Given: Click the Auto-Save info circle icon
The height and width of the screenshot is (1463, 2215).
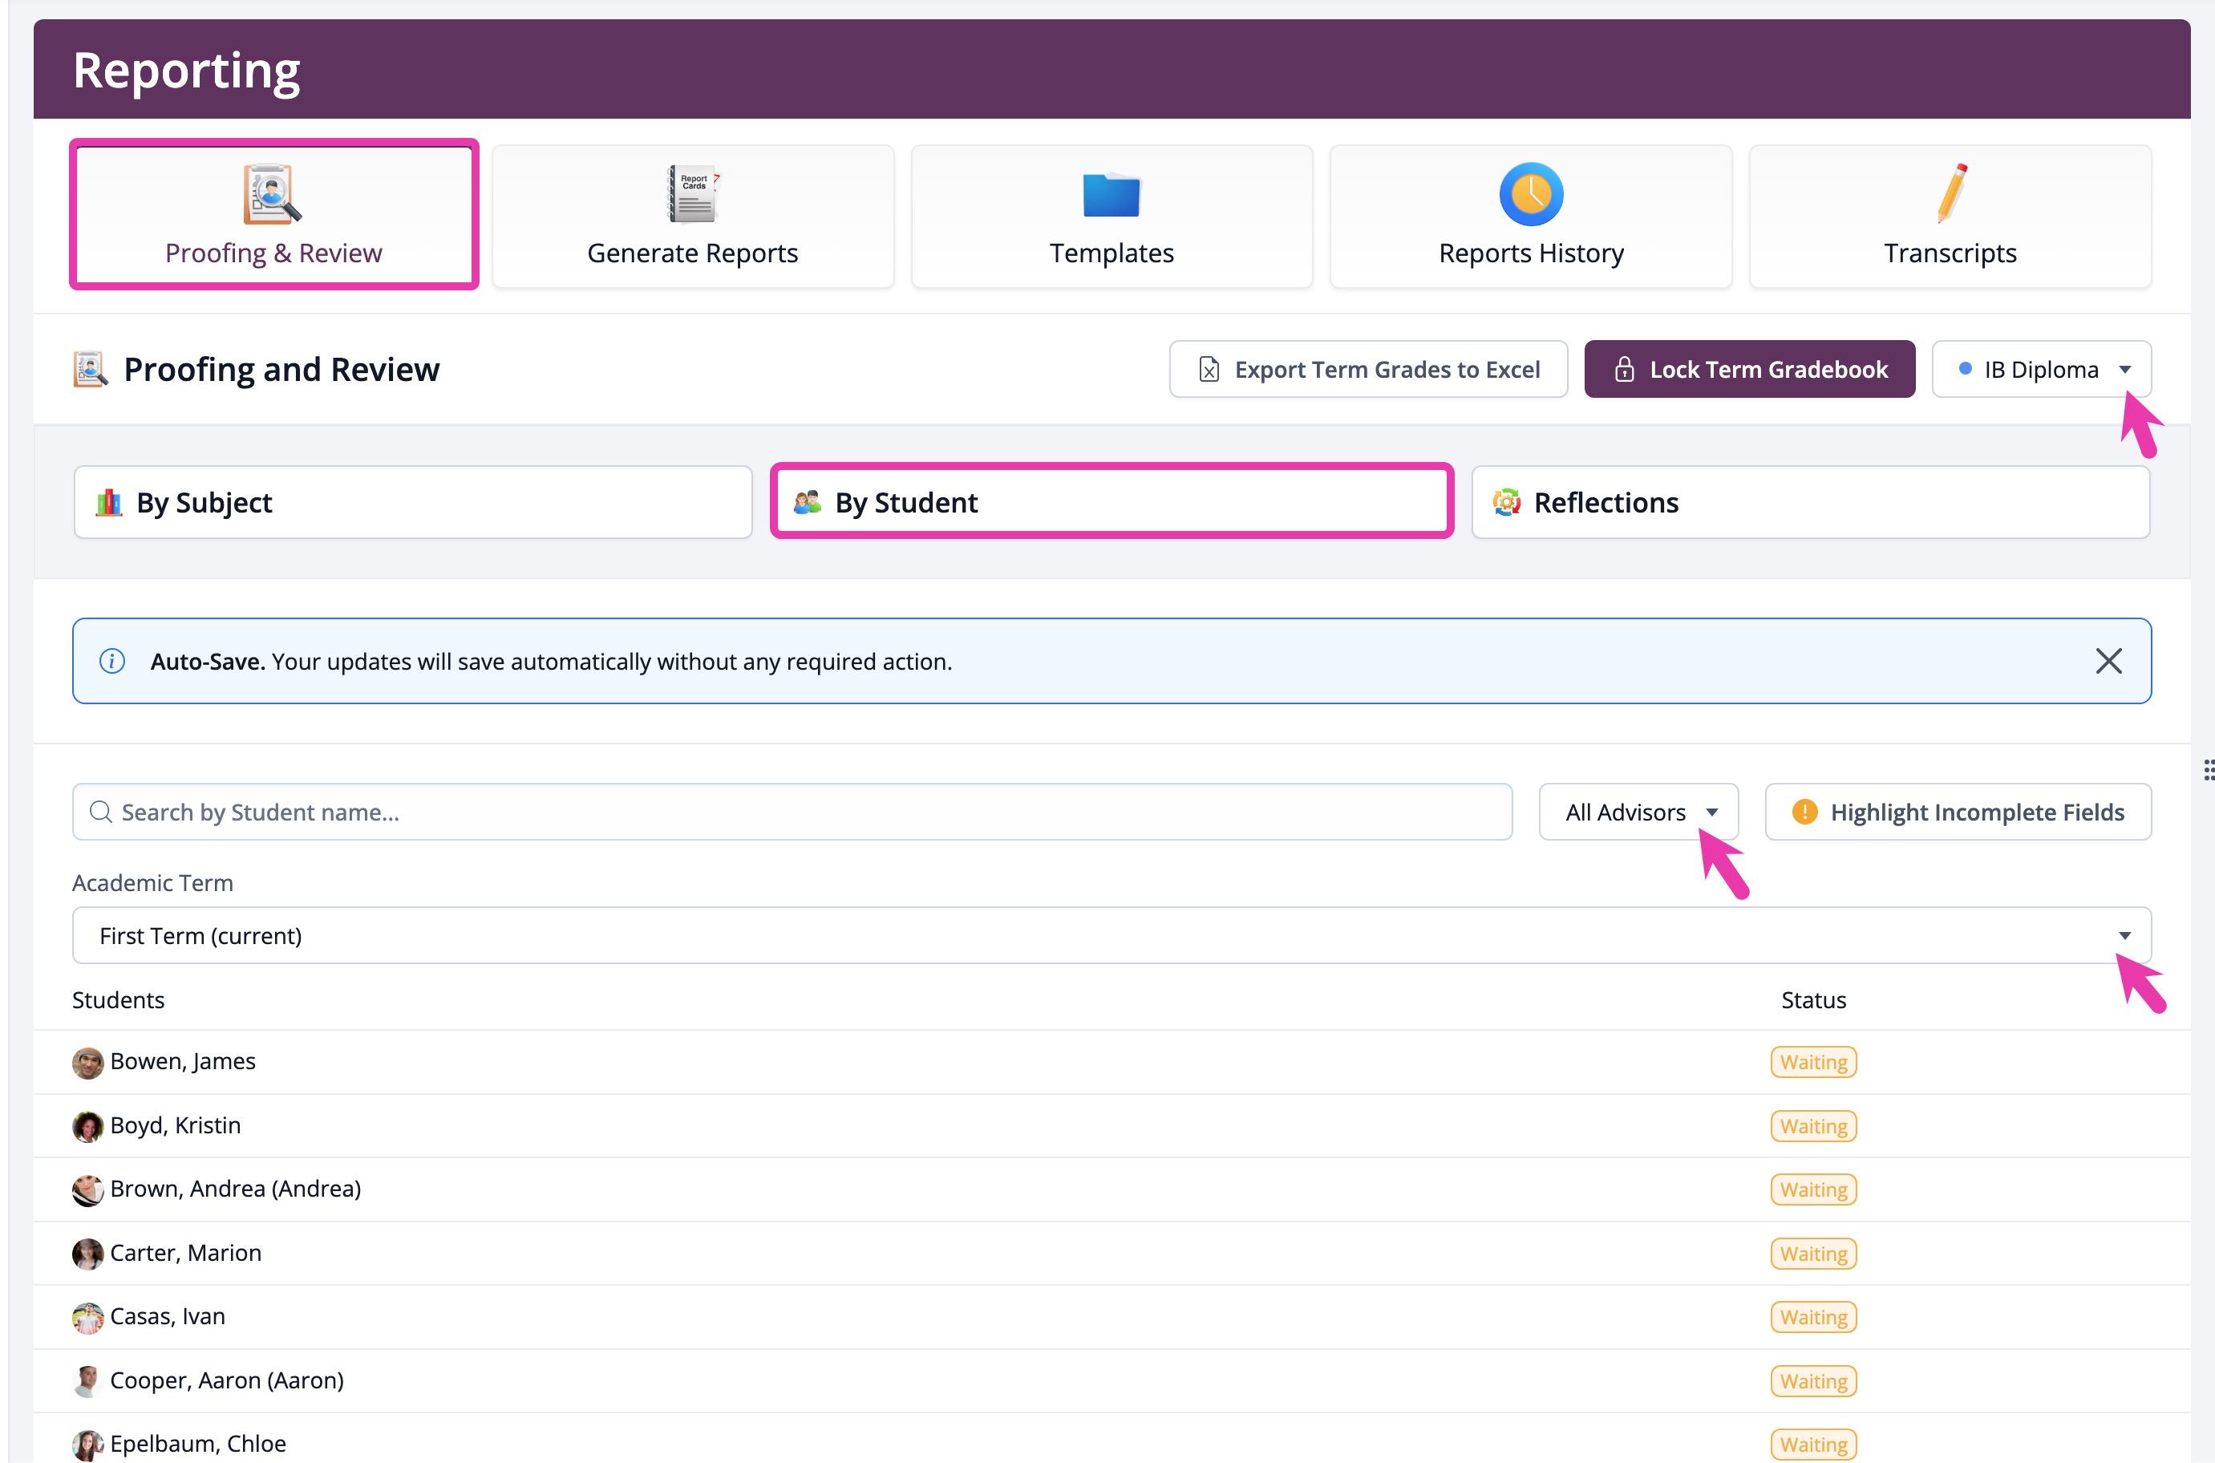Looking at the screenshot, I should (112, 661).
